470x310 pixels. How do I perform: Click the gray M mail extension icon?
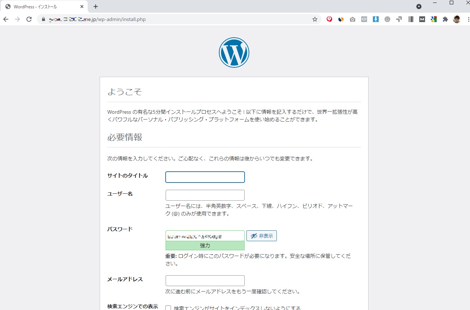[x=422, y=19]
